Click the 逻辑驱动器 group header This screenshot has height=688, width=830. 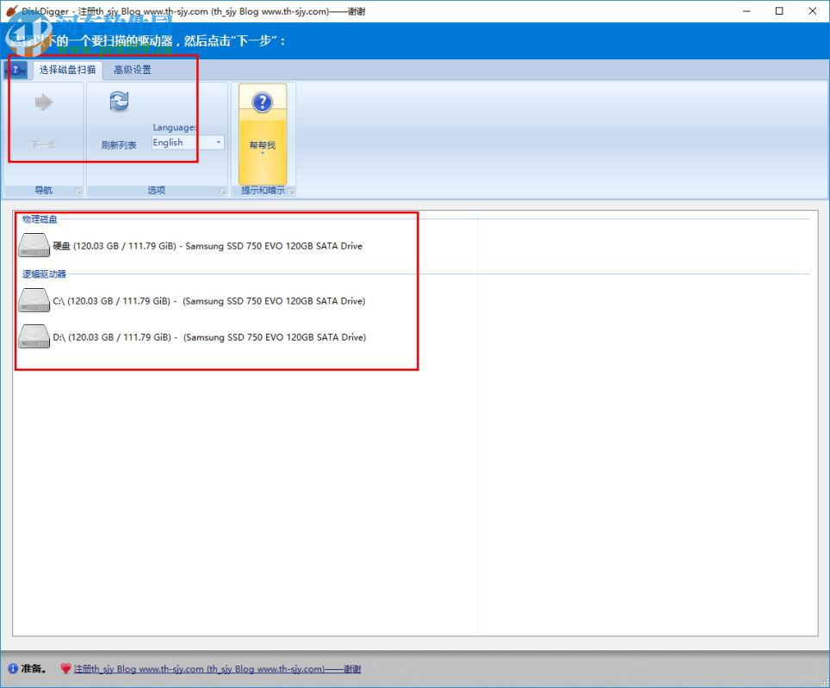[x=44, y=274]
